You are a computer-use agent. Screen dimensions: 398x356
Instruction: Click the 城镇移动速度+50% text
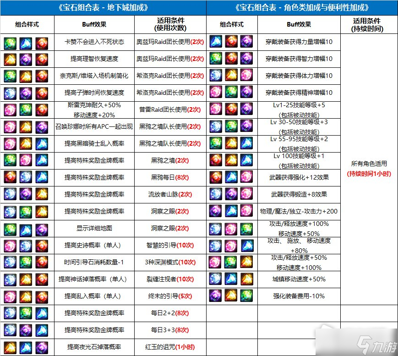pos(299,279)
